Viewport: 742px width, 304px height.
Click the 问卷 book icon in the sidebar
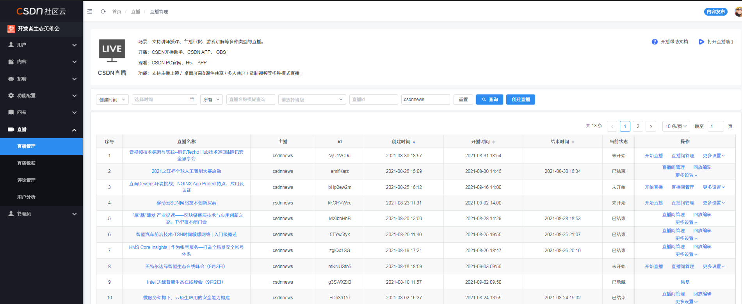click(x=11, y=112)
